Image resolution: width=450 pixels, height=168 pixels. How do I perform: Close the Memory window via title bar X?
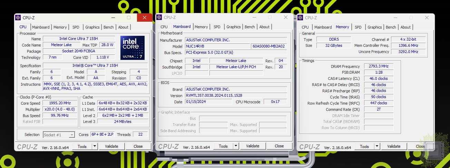pos(427,18)
